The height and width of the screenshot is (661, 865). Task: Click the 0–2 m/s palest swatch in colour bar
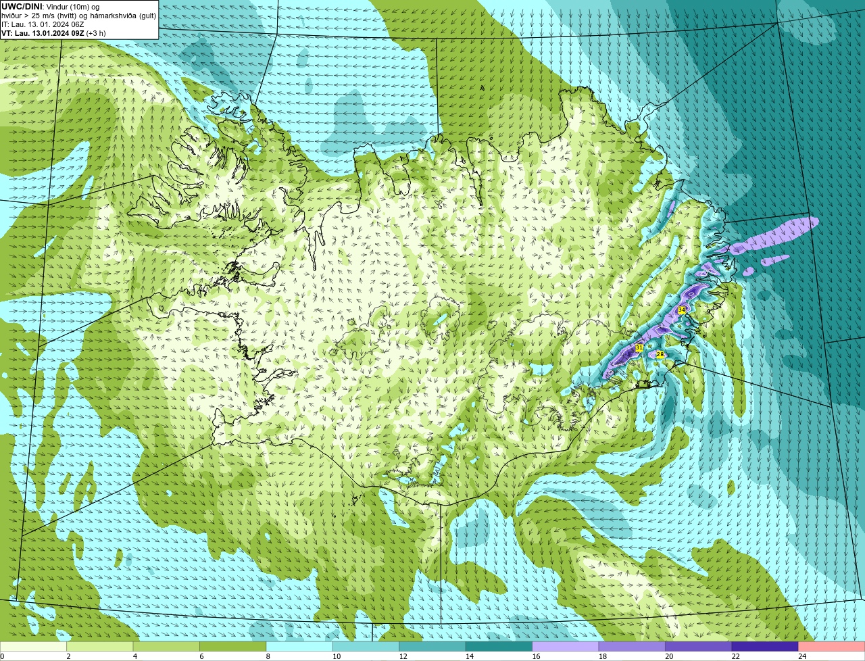33,646
